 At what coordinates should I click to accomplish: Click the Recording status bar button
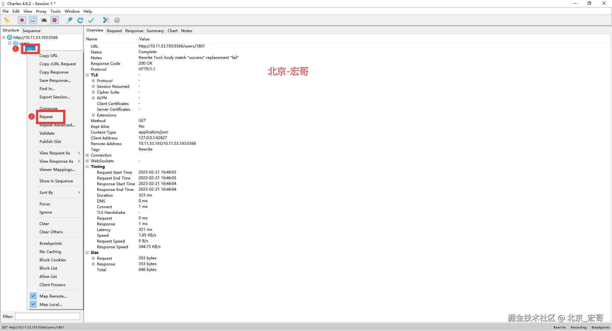coord(579,327)
